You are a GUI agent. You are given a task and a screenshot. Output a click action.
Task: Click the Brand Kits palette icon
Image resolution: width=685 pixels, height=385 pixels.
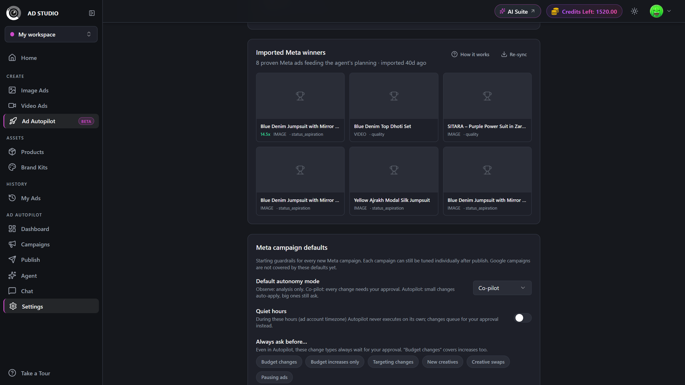click(x=12, y=167)
